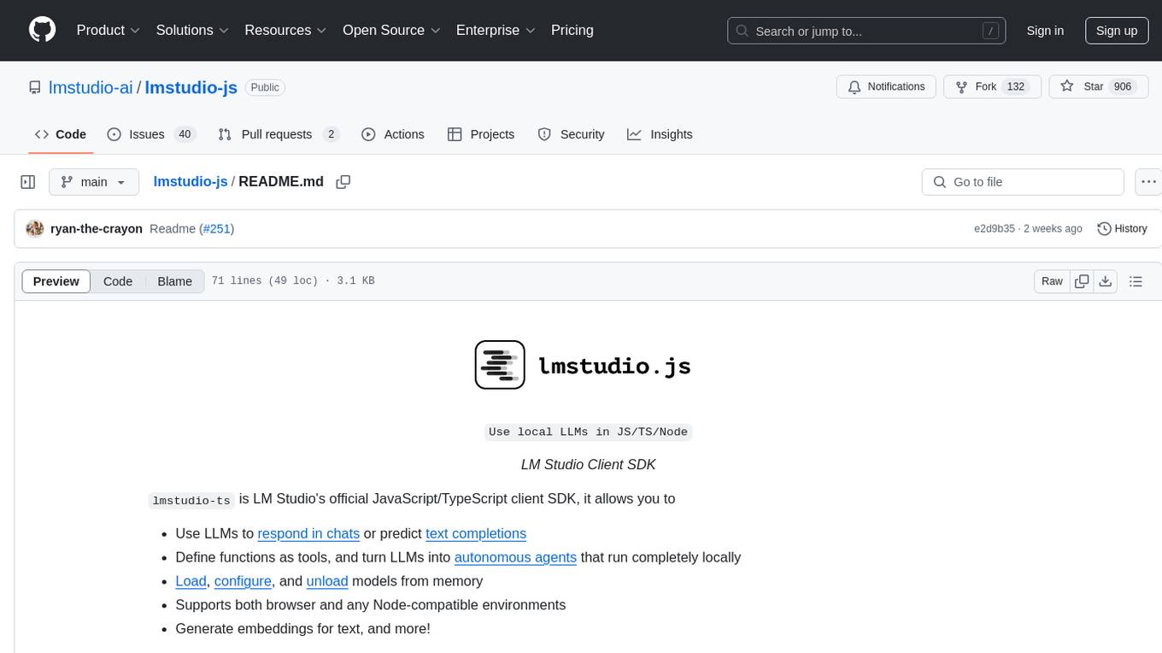This screenshot has width=1162, height=653.
Task: Open the lmstudio-ai organization link
Action: 91,87
